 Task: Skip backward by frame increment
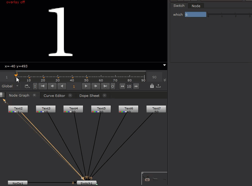pyautogui.click(x=122, y=86)
